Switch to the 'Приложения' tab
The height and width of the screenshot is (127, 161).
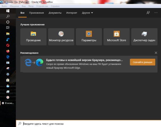click(x=36, y=13)
